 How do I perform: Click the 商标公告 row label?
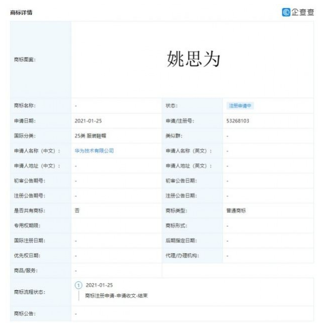click(25, 314)
